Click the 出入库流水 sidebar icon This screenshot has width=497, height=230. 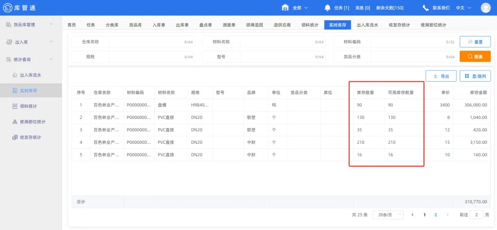click(15, 75)
